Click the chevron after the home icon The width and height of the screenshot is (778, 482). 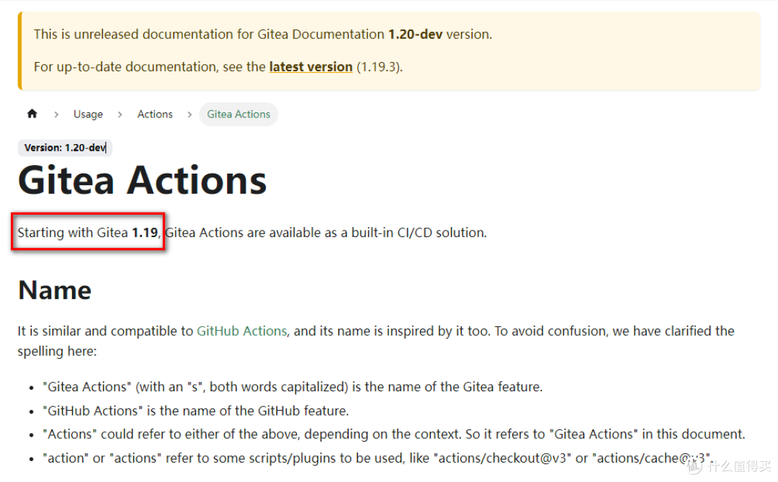coord(55,114)
